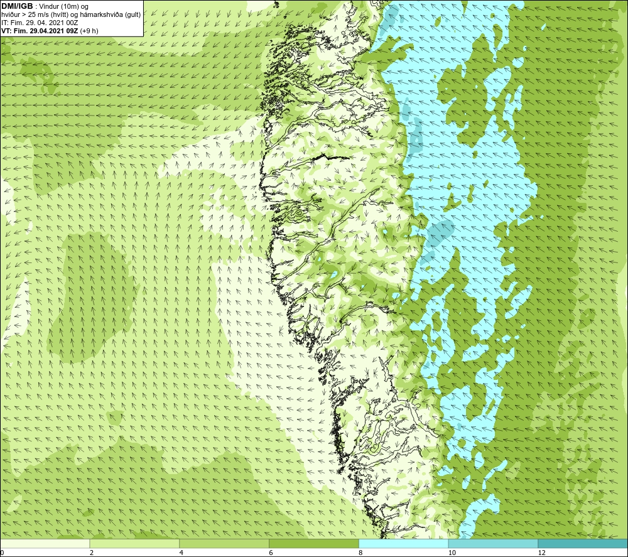
Task: Click the scale label 10
Action: 452,553
